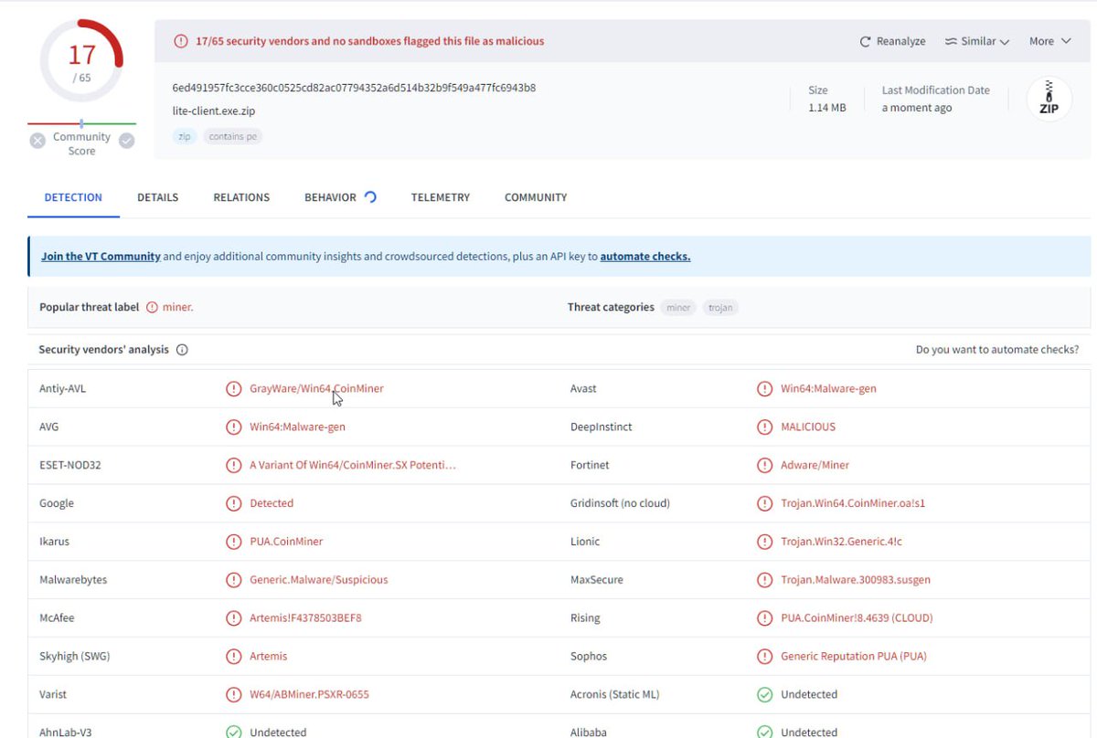The height and width of the screenshot is (738, 1097).
Task: Follow the automate checks link in the banner
Action: 645,257
